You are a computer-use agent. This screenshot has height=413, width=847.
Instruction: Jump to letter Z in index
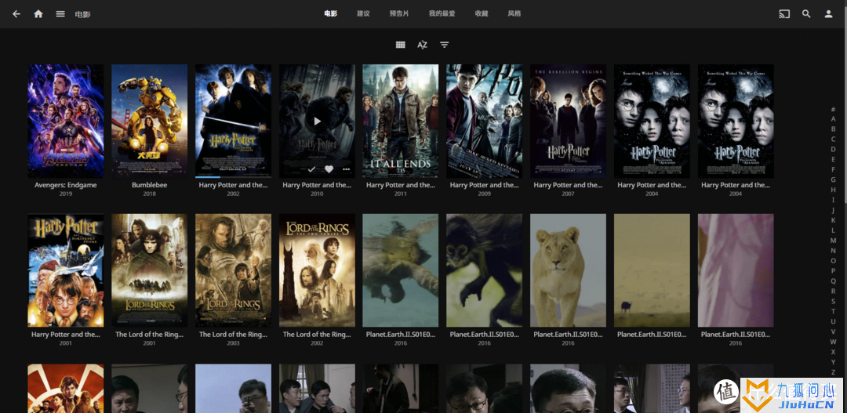834,372
